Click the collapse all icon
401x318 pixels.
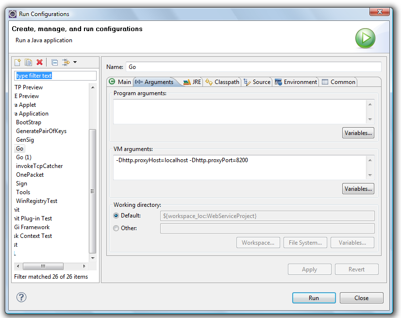tap(54, 62)
